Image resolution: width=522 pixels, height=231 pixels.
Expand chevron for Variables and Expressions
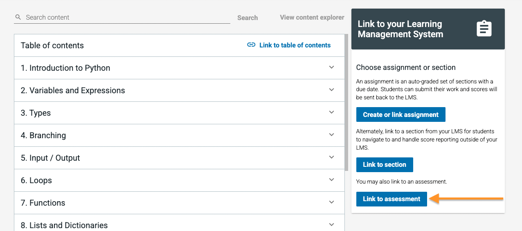pos(332,90)
